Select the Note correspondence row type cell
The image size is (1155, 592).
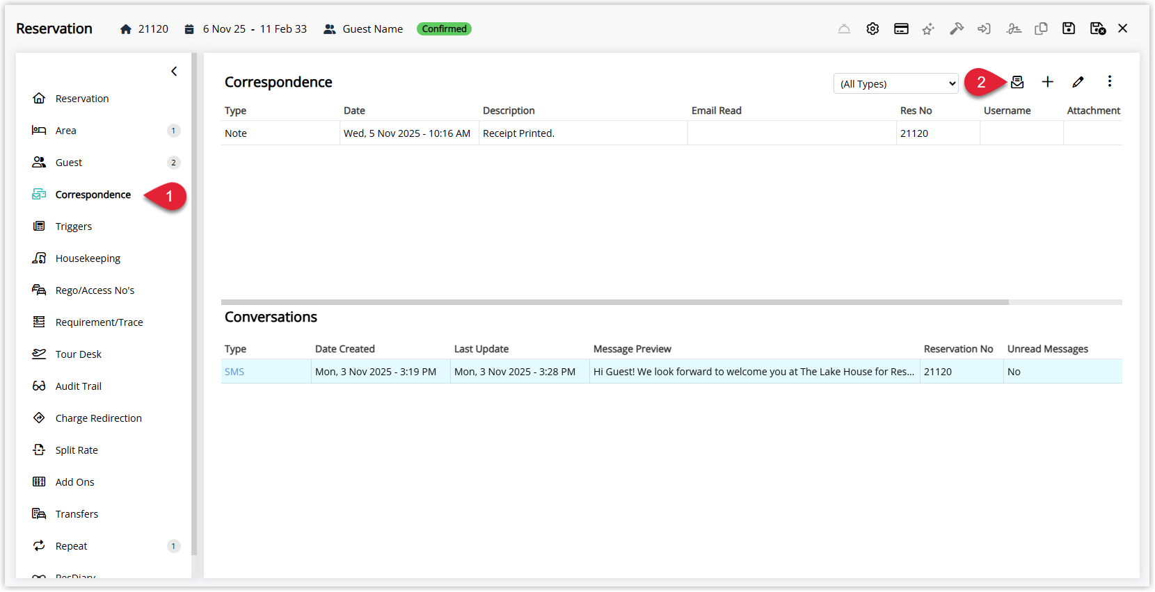pyautogui.click(x=280, y=133)
